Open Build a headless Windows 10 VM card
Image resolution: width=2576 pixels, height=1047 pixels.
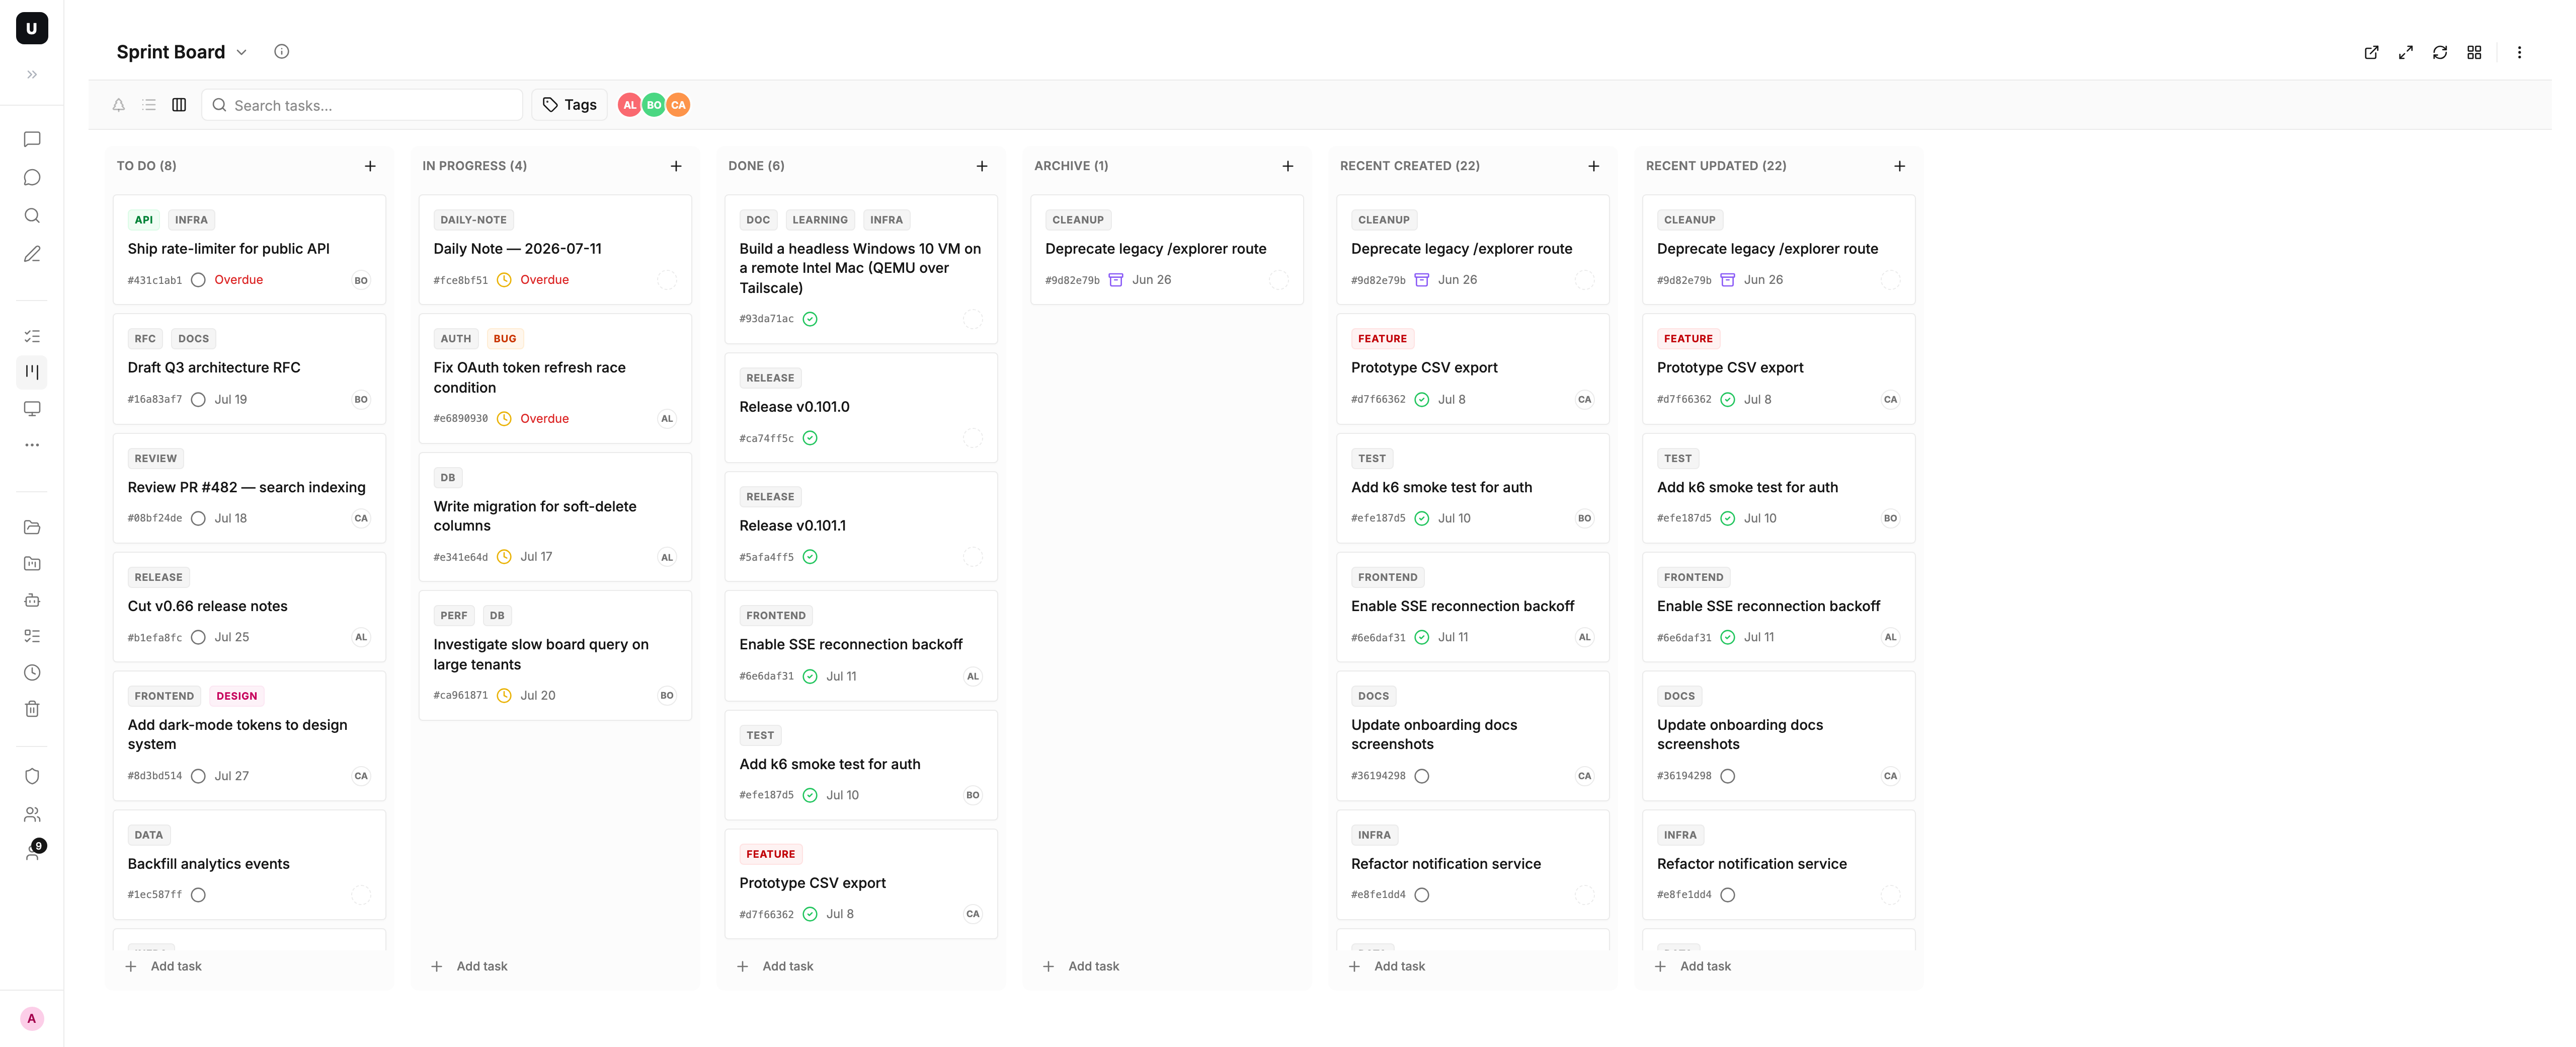coord(861,268)
